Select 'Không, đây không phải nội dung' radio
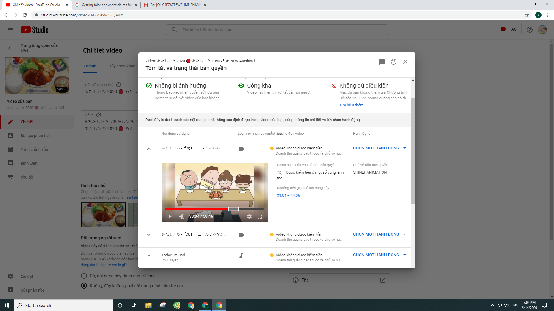This screenshot has height=311, width=554. [84, 286]
